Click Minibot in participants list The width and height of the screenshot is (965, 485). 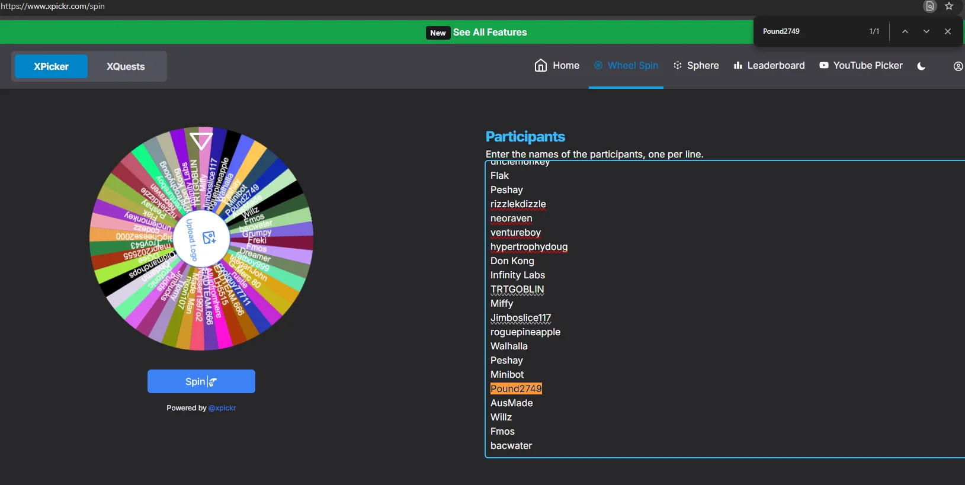pos(507,374)
